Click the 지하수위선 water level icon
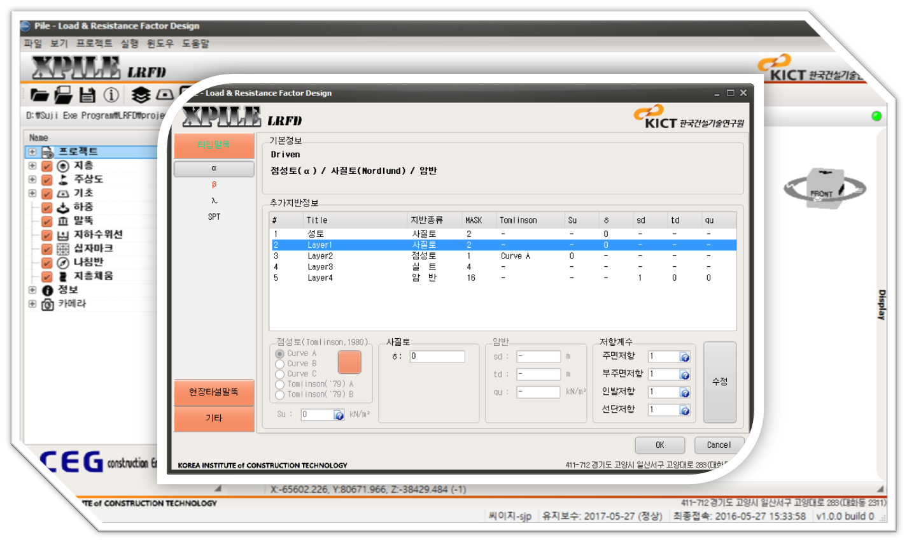907x542 pixels. 63,235
